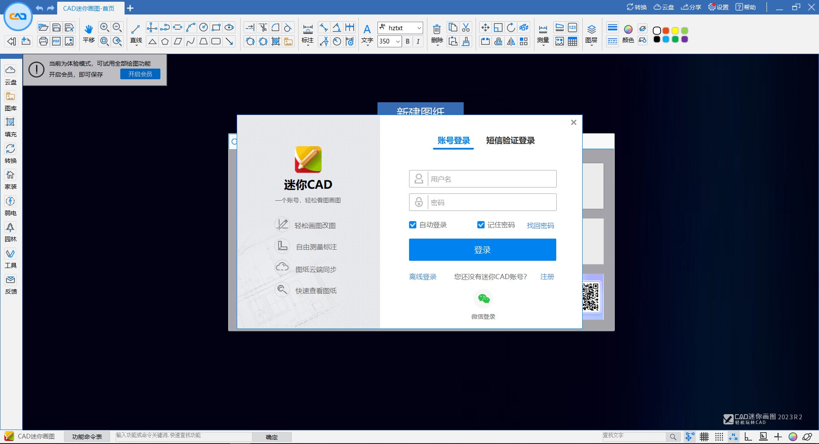This screenshot has height=444, width=819.
Task: Click the 密码 password input field
Action: [483, 202]
